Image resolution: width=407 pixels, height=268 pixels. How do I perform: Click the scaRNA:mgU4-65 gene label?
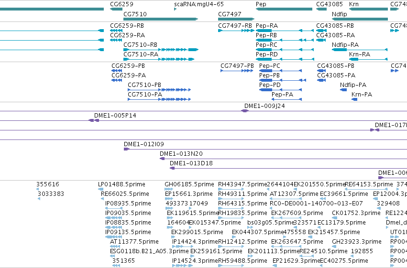coord(199,4)
